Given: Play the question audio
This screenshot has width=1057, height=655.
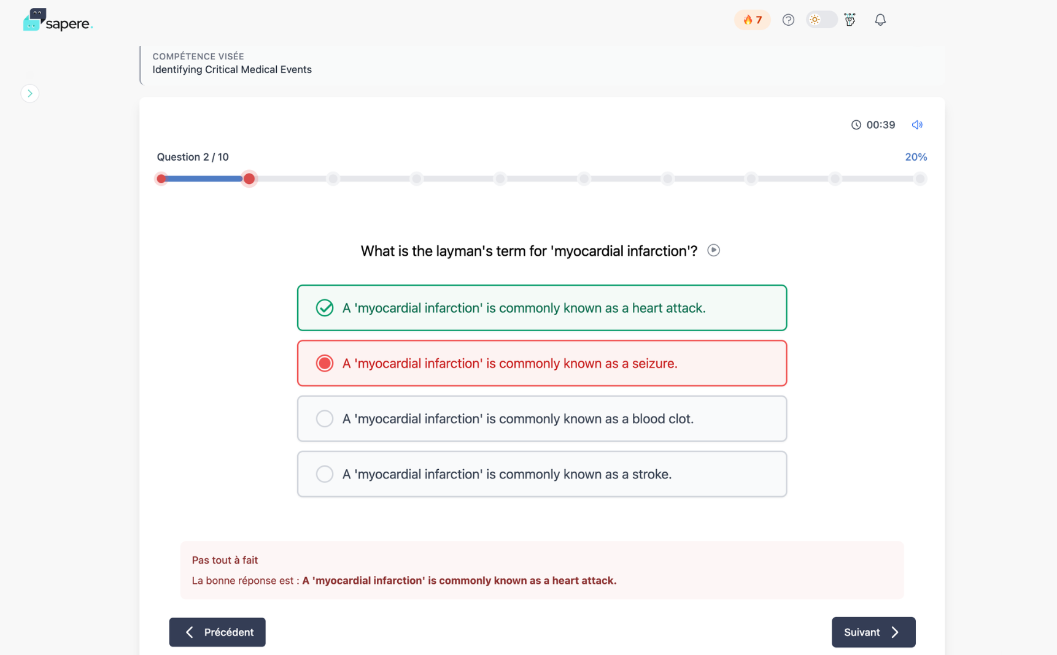Looking at the screenshot, I should pos(713,250).
